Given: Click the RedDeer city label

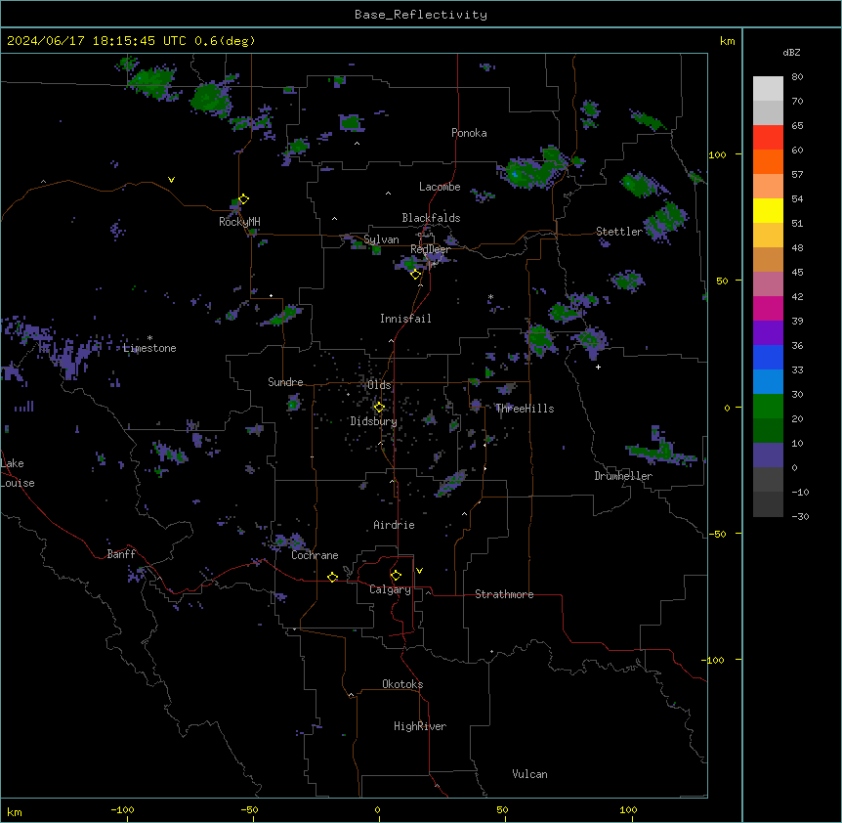Looking at the screenshot, I should (x=431, y=249).
